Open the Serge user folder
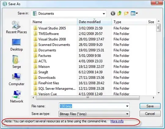 [16, 62]
